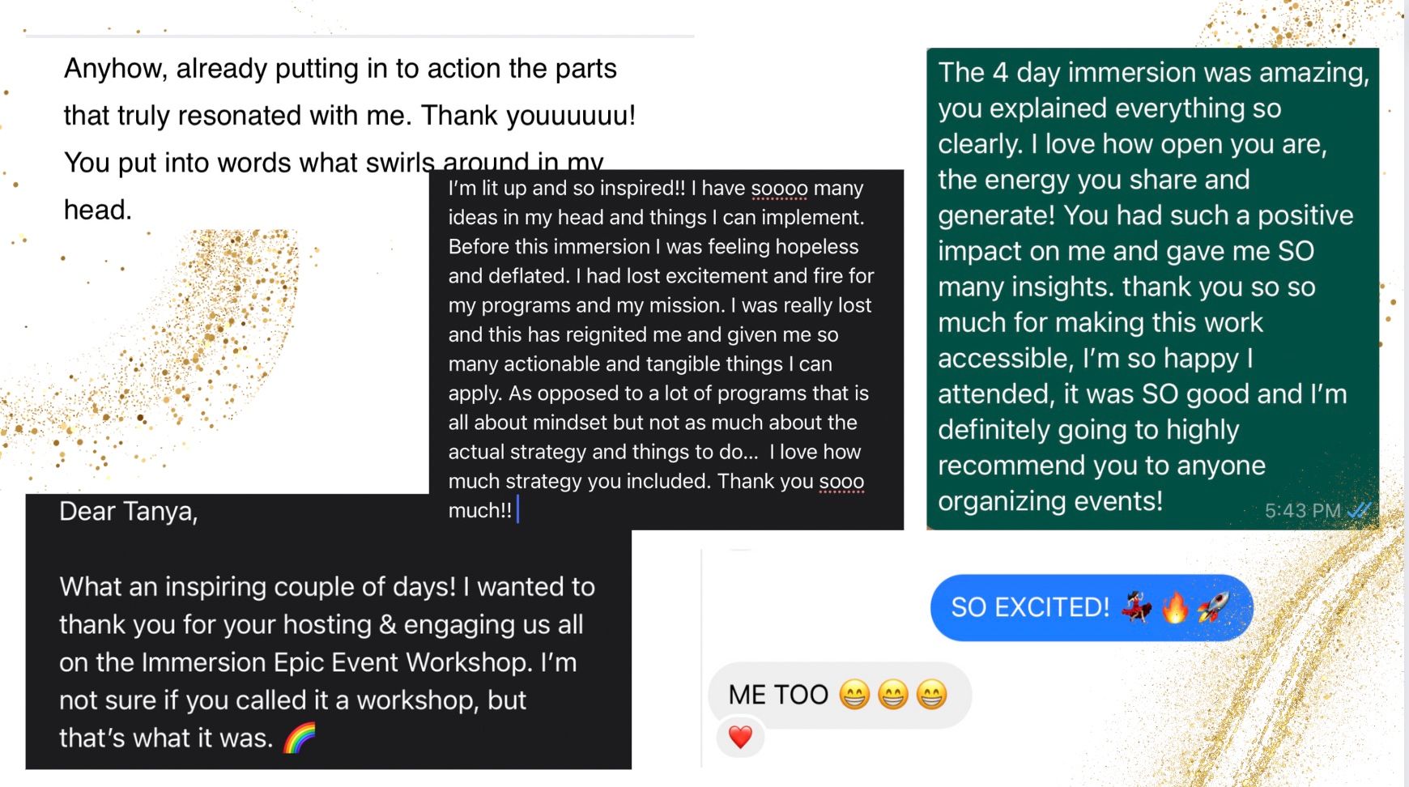Click the first grinning emoji after ME TOO

854,695
